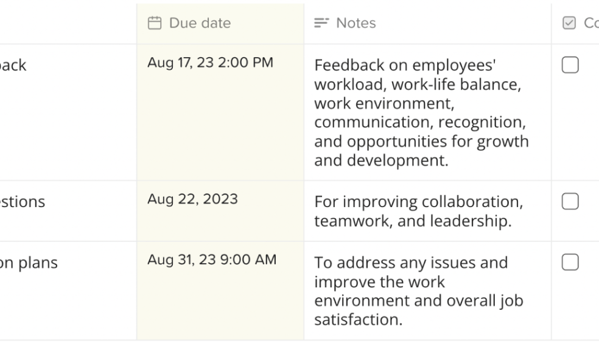This screenshot has width=599, height=342.
Task: Mark the Aug 31 row checkbox as complete
Action: click(x=570, y=262)
